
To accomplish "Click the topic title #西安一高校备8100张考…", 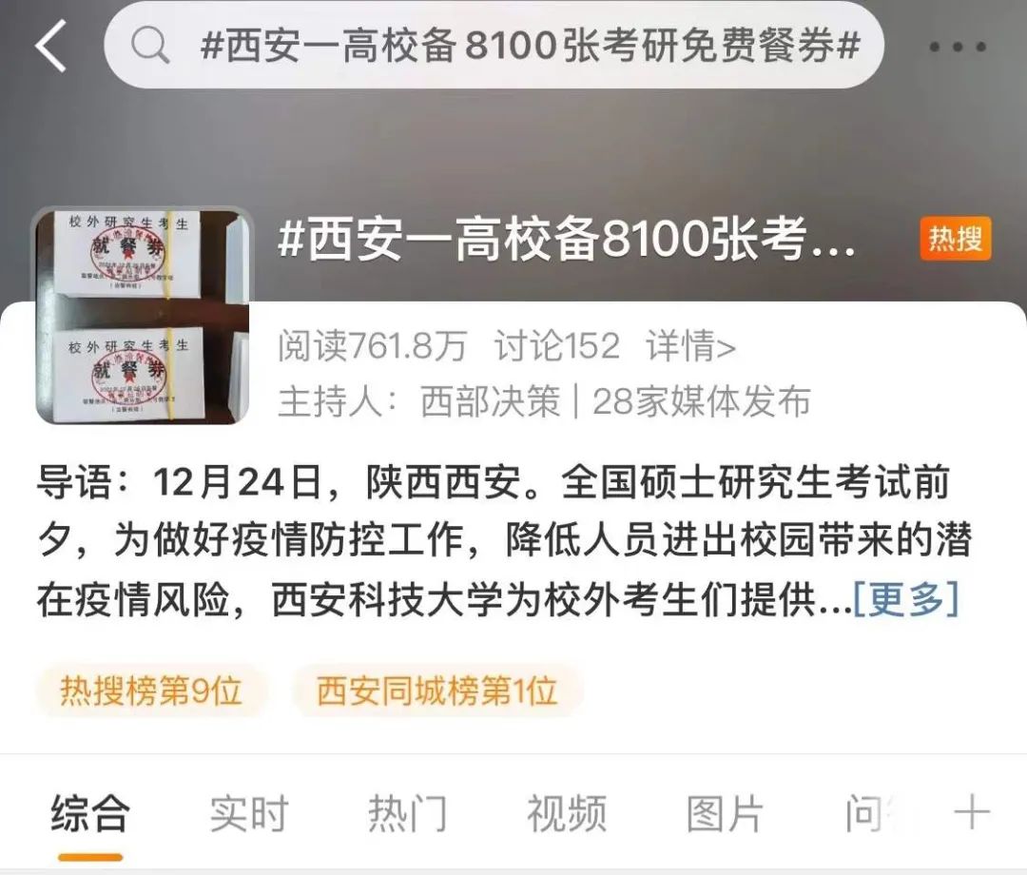I will pyautogui.click(x=567, y=239).
